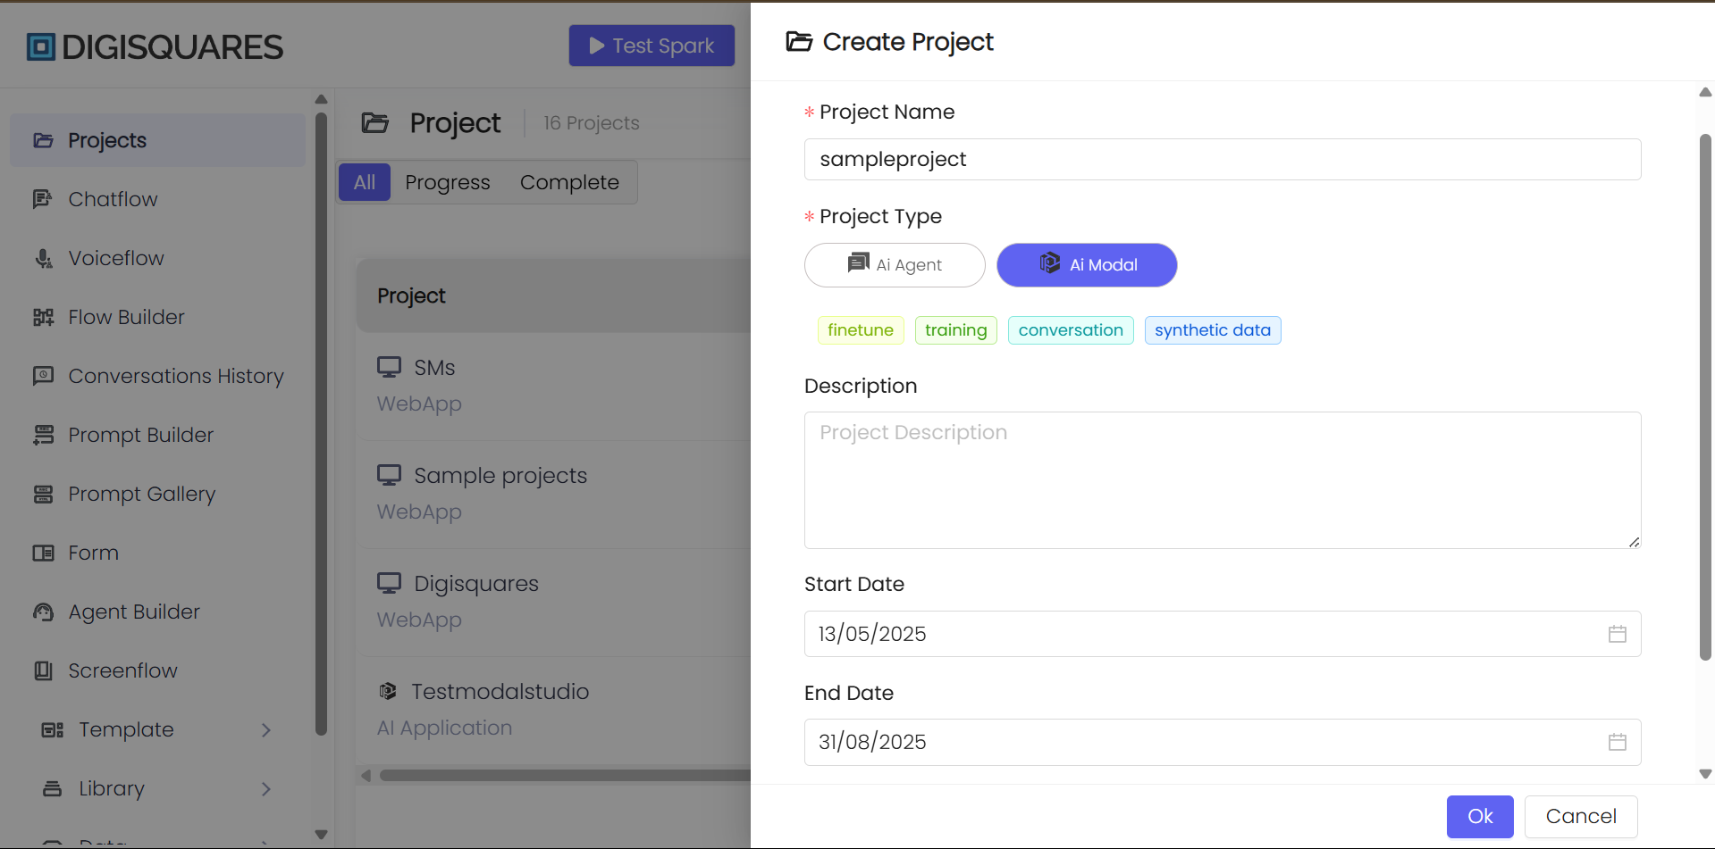Click the folder icon beside Project heading
Viewport: 1715px width, 849px height.
coord(375,122)
